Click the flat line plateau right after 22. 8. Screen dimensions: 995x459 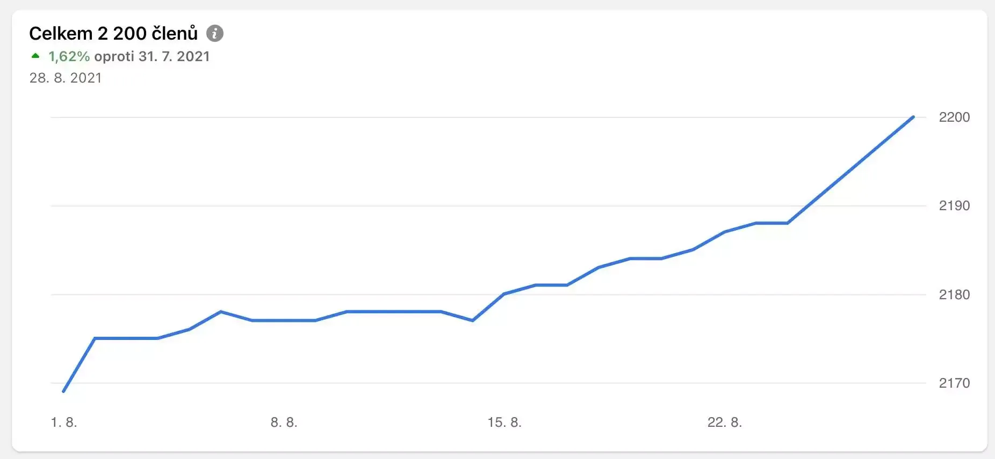pyautogui.click(x=772, y=223)
